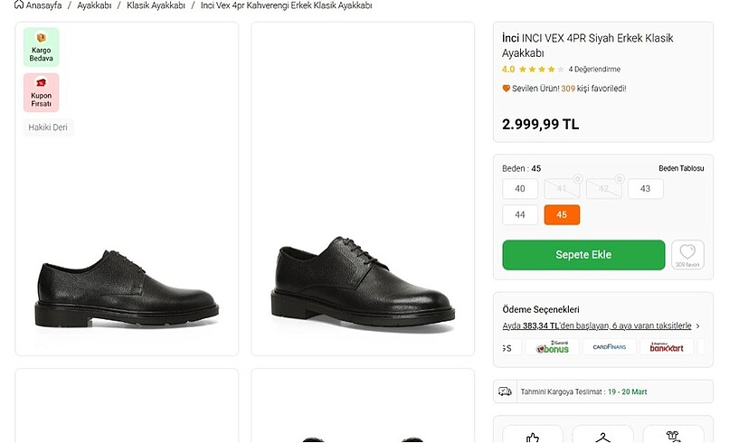
Task: Click the Bankkart card logo
Action: tap(666, 347)
